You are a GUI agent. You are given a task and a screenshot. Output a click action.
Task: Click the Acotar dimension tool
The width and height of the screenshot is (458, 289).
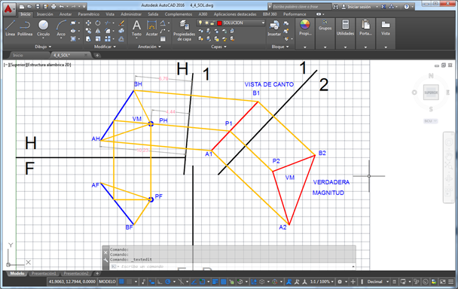[x=151, y=28]
